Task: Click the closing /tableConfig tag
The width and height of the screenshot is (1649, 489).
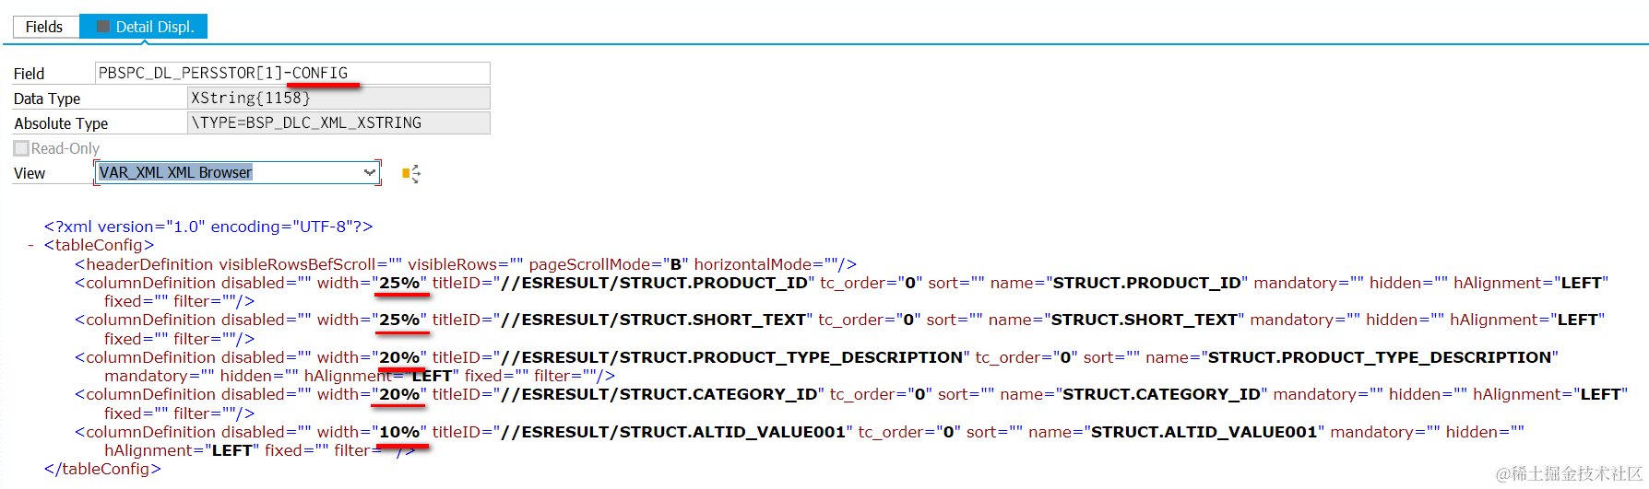Action: point(102,469)
